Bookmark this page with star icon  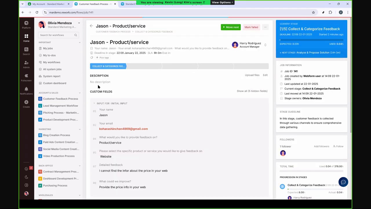313,12
